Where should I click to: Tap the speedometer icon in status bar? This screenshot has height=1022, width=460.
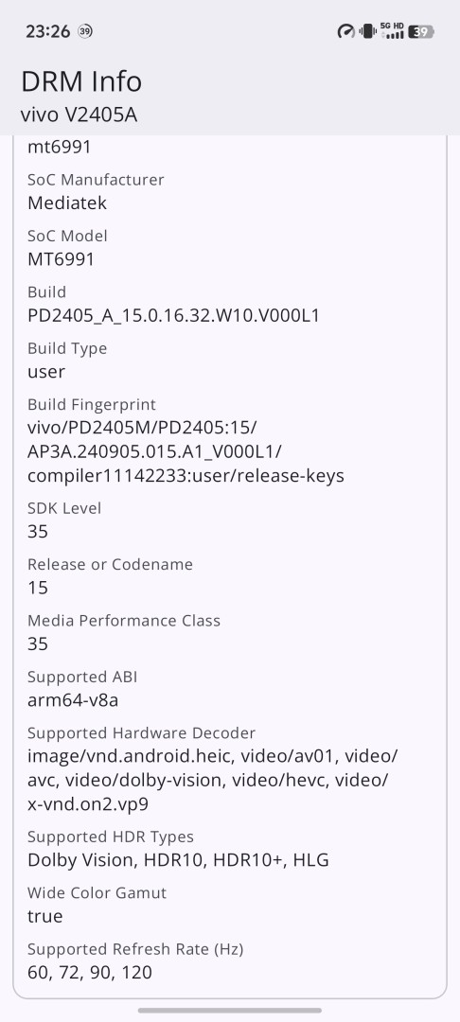(x=346, y=31)
